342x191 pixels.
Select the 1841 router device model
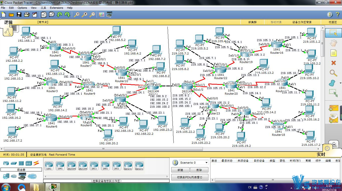coord(49,166)
